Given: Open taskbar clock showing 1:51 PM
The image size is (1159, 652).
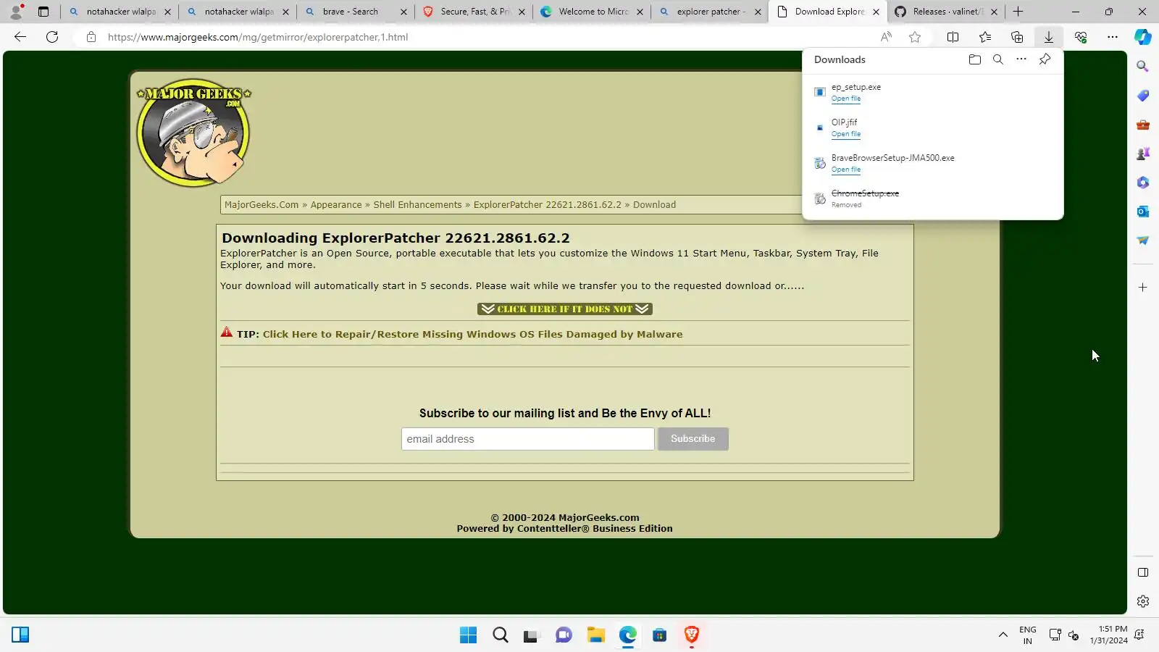Looking at the screenshot, I should coord(1108,635).
